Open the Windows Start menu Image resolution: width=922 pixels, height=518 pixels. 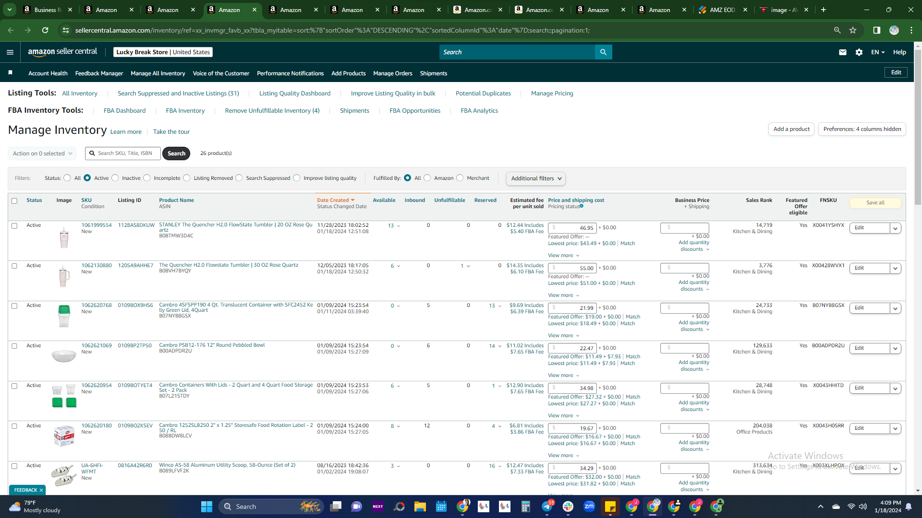pyautogui.click(x=207, y=506)
